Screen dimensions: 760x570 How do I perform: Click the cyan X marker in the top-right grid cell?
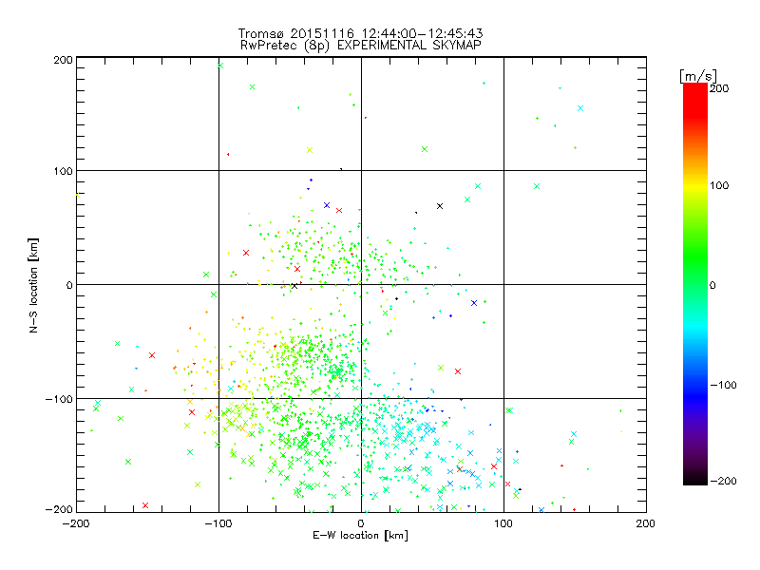580,108
